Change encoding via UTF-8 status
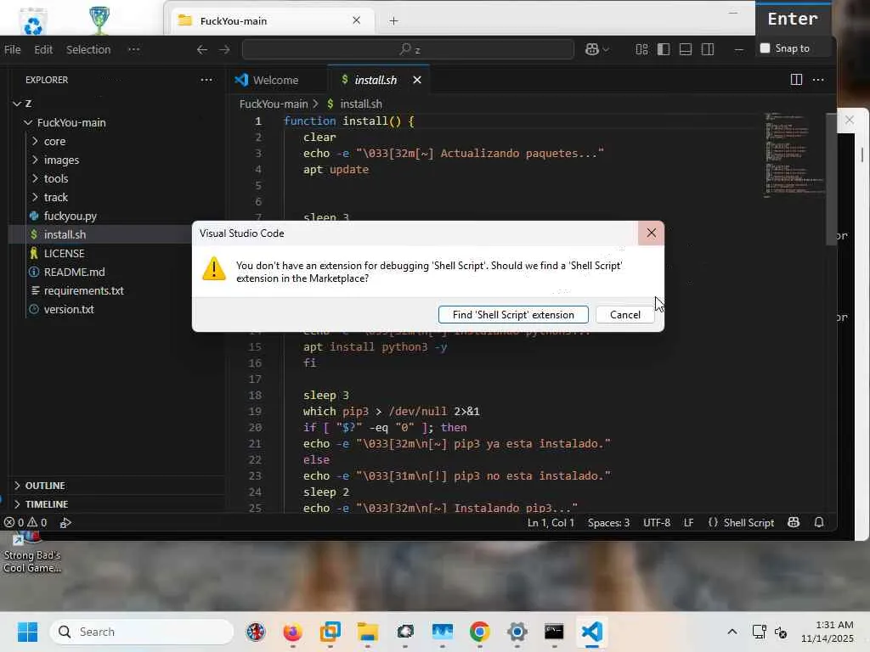The image size is (870, 652). tap(657, 523)
